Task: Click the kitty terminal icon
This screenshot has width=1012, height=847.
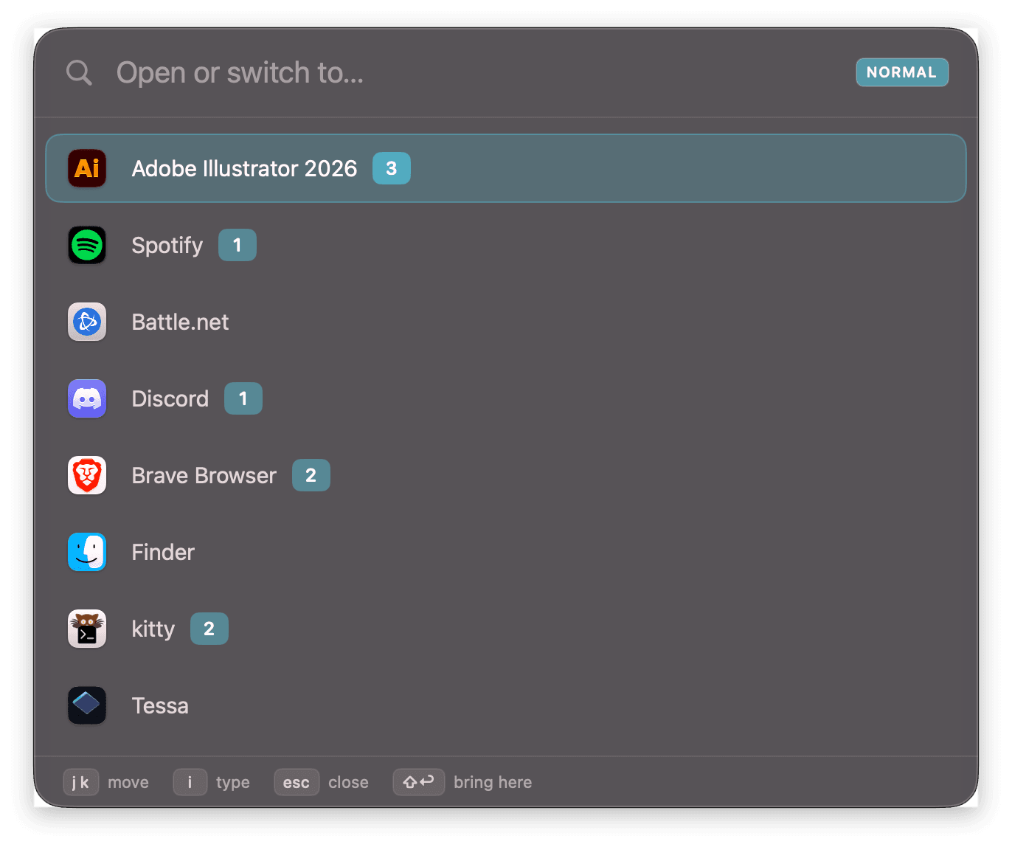Action: [87, 629]
